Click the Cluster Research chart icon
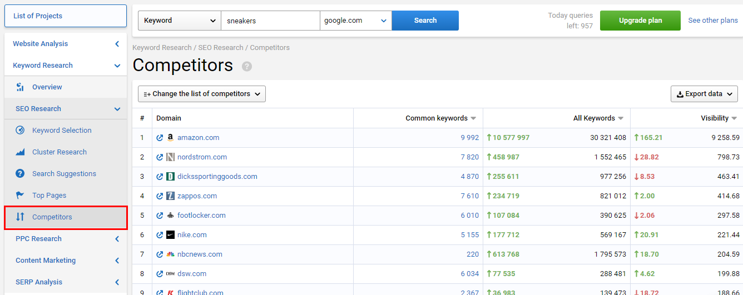The width and height of the screenshot is (743, 295). tap(20, 152)
